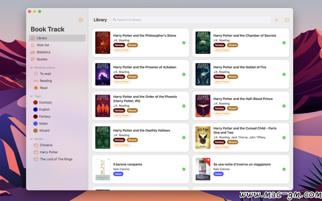
Task: Collapse the Reading status section
Action: pos(31,67)
